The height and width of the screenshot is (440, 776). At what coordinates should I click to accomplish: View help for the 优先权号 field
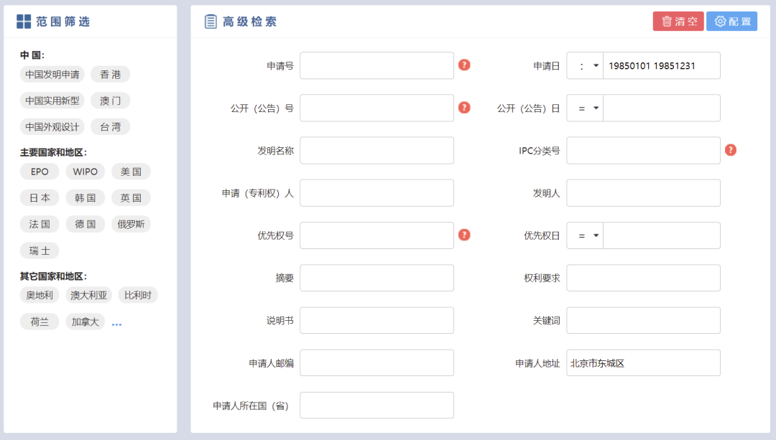(x=464, y=235)
